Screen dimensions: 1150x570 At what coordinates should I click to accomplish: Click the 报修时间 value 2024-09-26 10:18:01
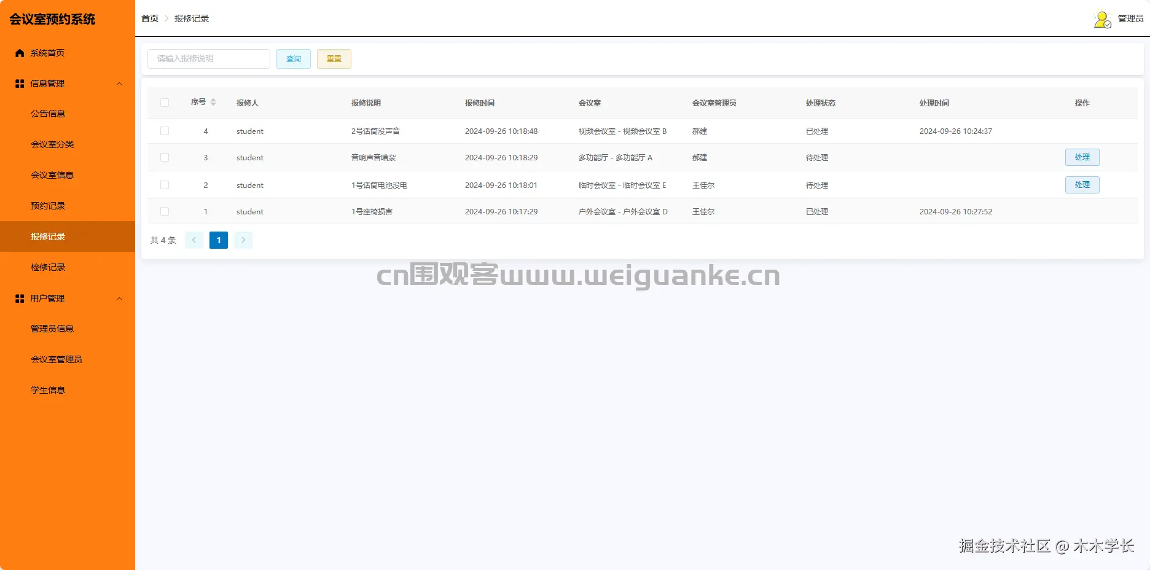tap(501, 185)
